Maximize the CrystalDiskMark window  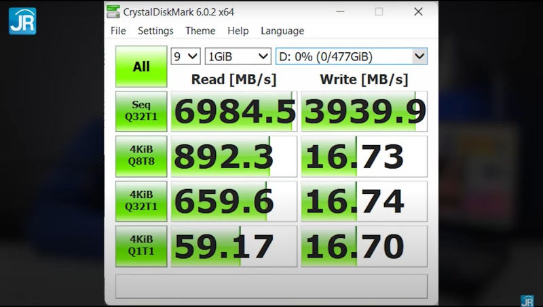click(x=379, y=12)
